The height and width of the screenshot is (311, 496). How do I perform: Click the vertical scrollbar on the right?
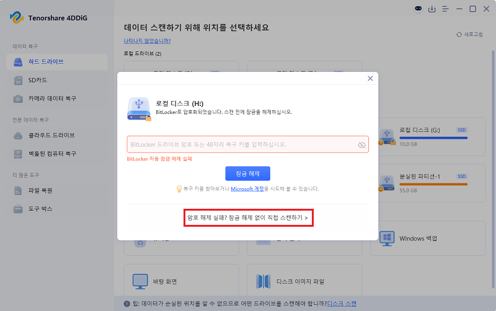[493, 169]
